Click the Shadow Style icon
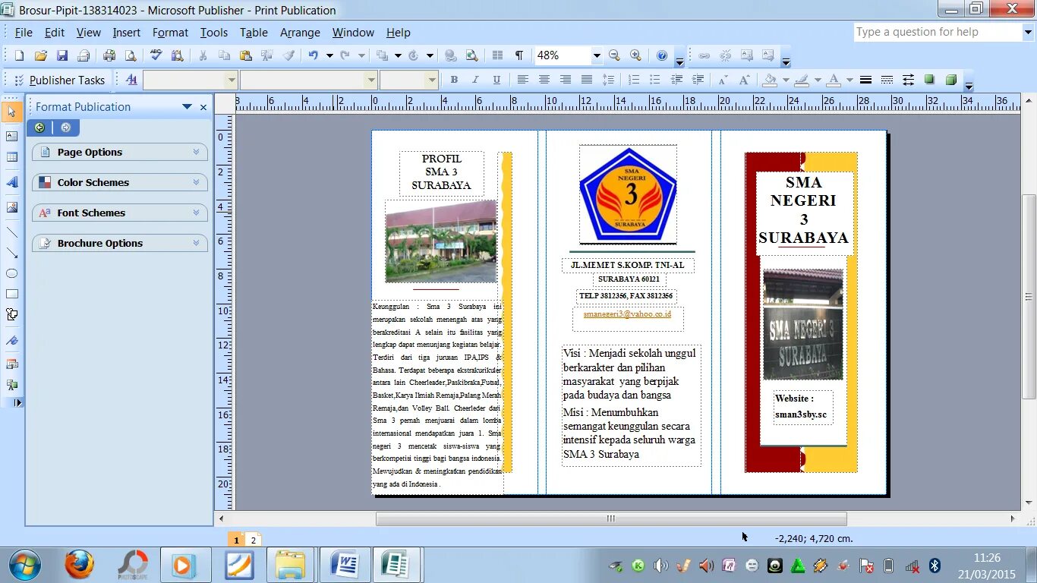1037x583 pixels. (929, 80)
